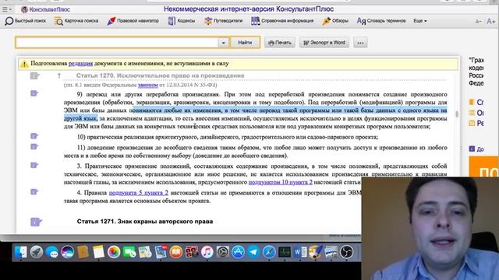Click the document vertical scrollbar thumb

[457, 114]
